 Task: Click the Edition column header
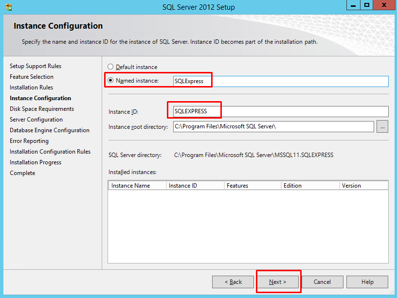click(x=310, y=186)
